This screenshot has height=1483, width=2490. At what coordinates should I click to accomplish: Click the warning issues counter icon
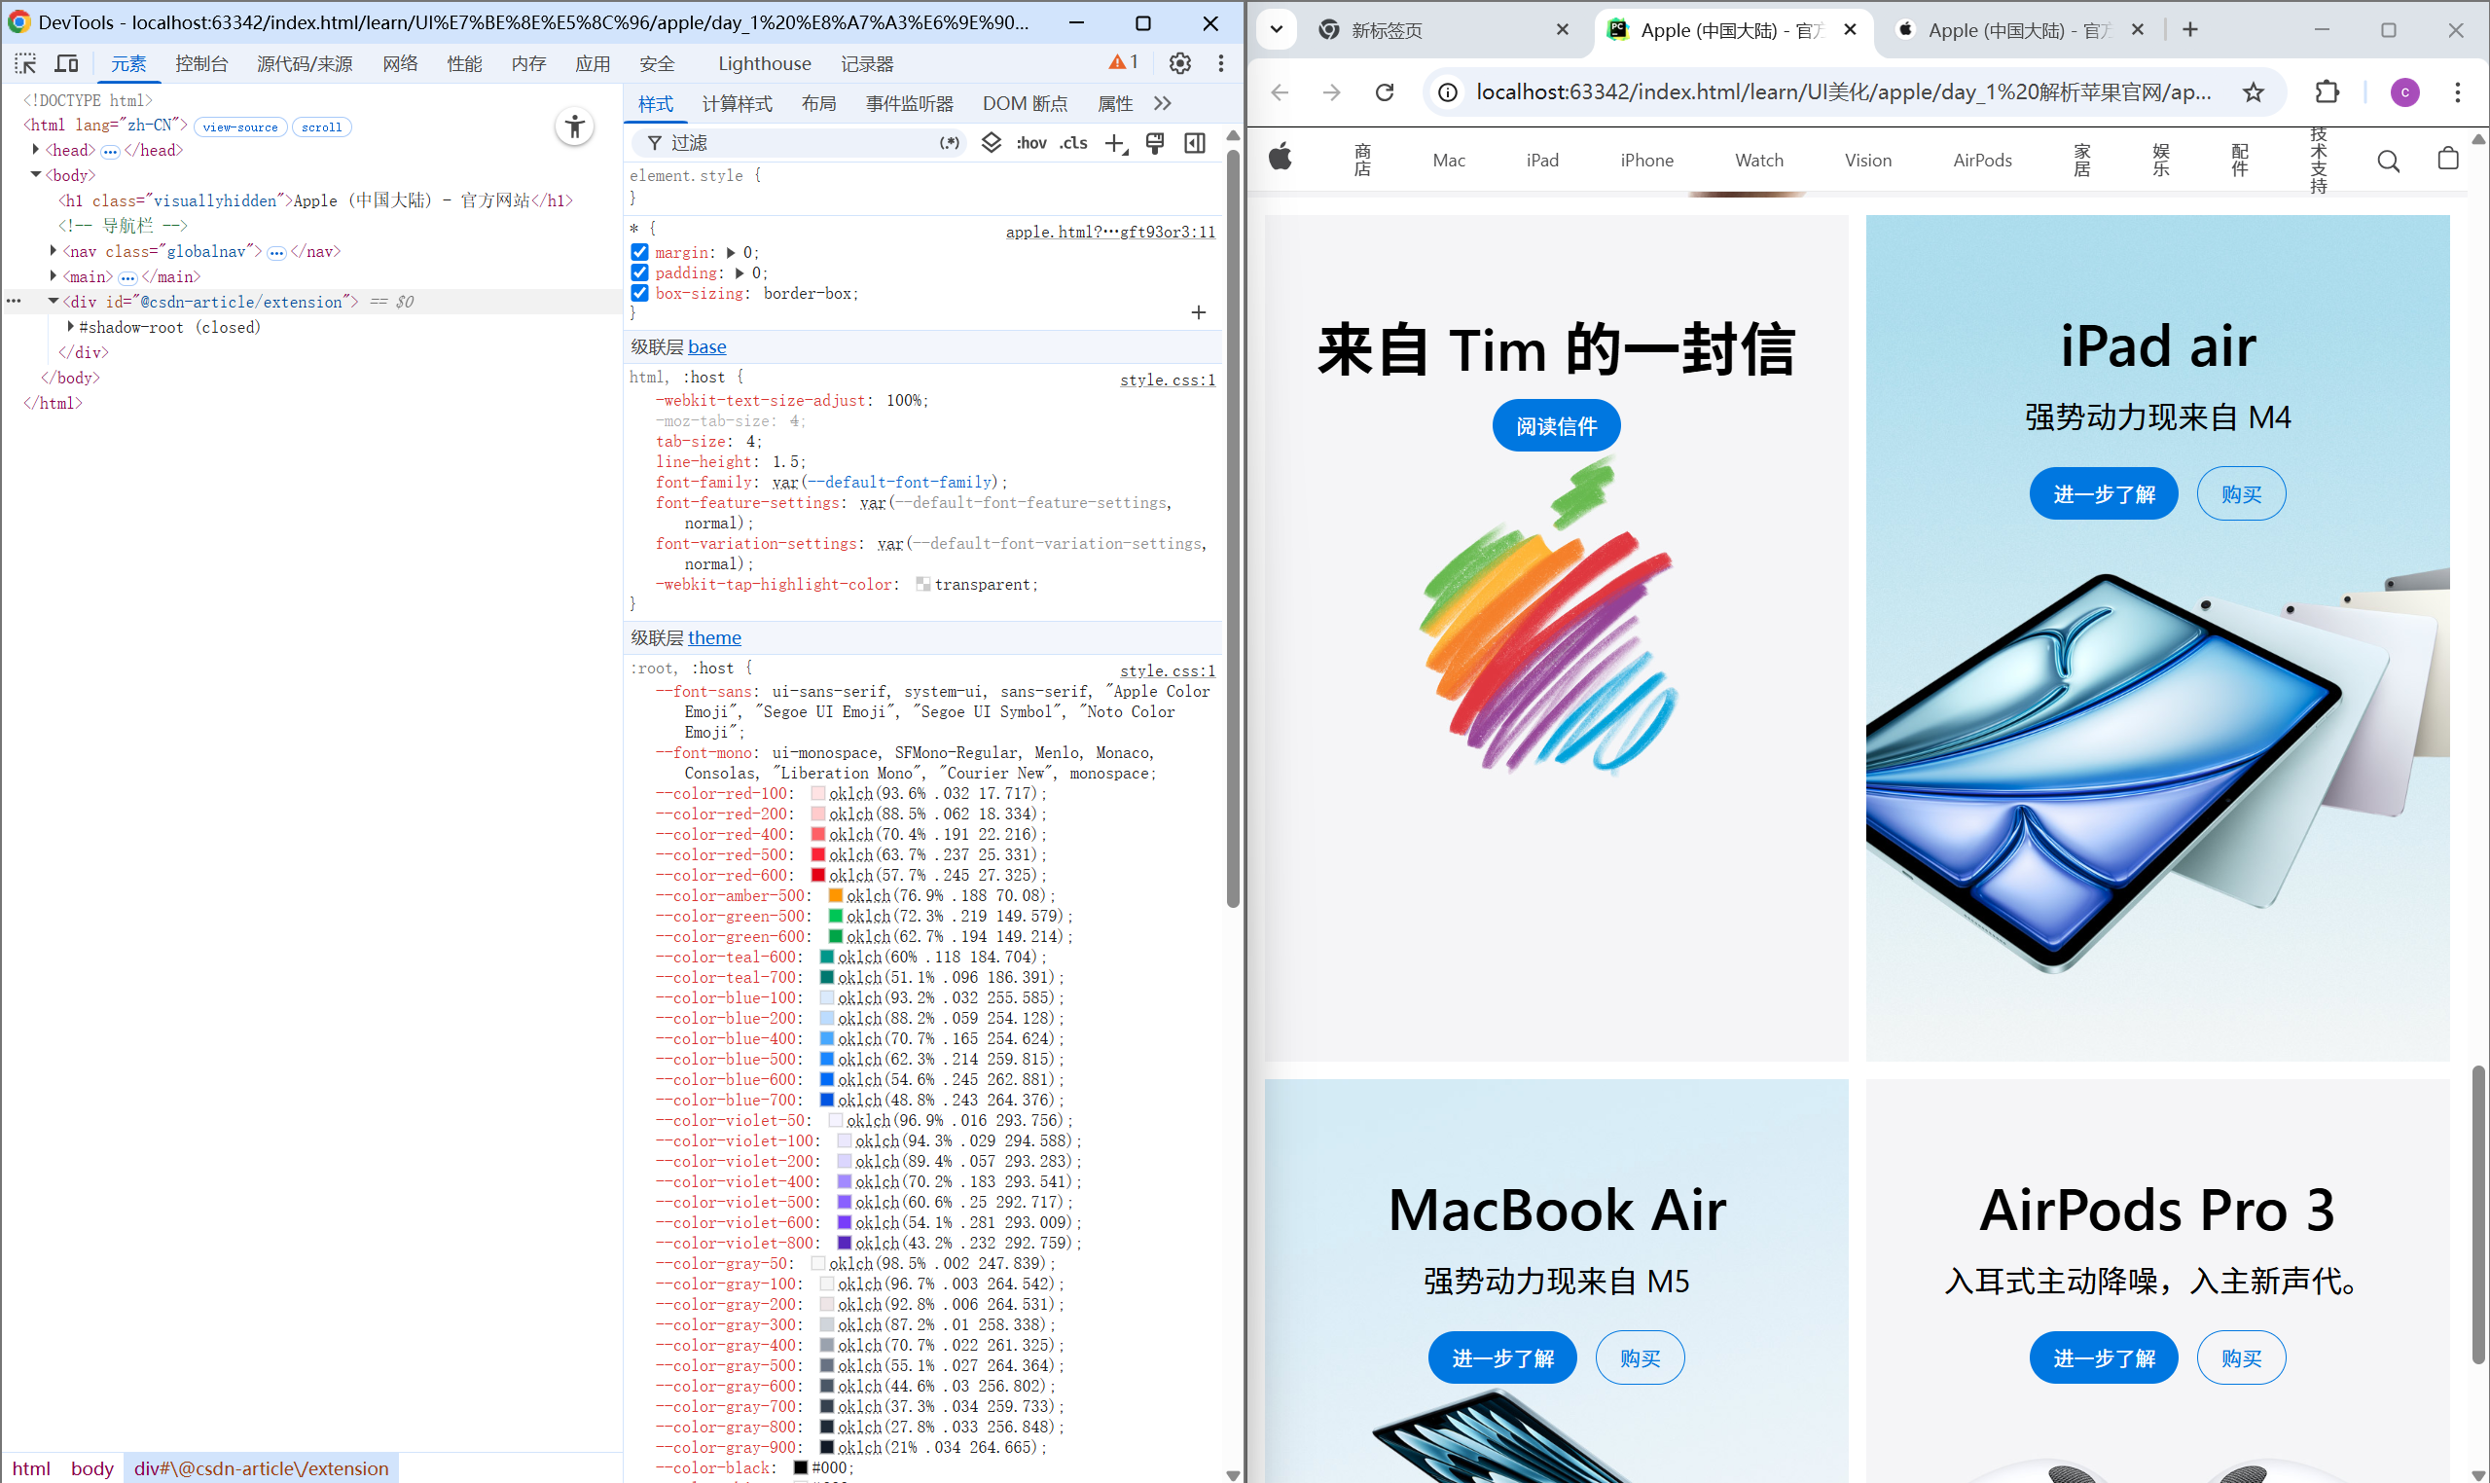pyautogui.click(x=1123, y=62)
